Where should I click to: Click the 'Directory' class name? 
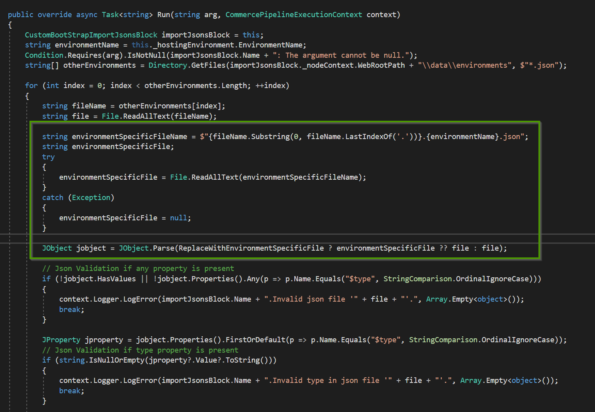(168, 65)
